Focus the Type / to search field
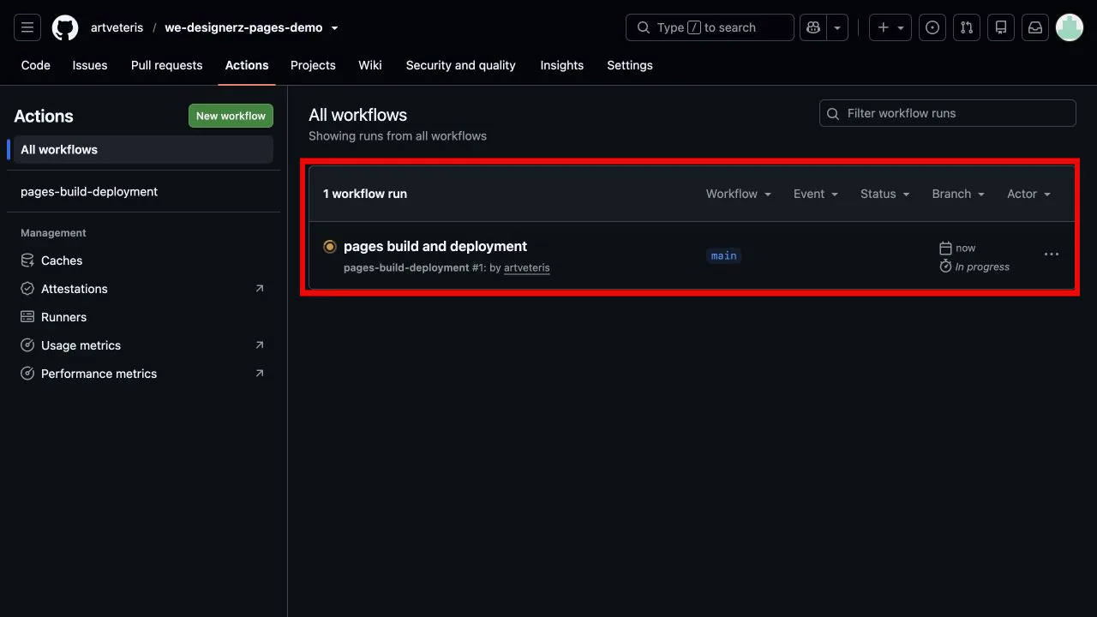The width and height of the screenshot is (1097, 617). pos(710,27)
